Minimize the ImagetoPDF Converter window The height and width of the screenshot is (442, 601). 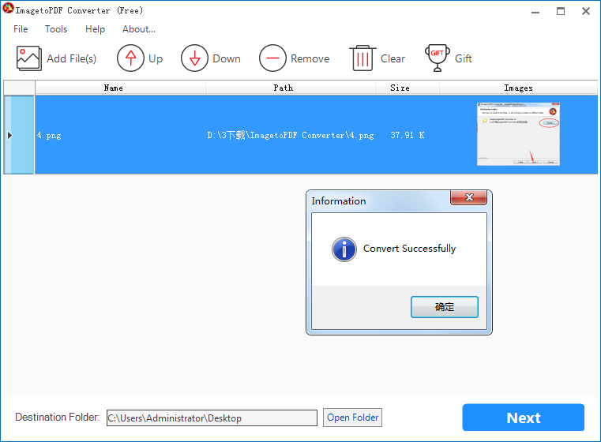[x=535, y=12]
